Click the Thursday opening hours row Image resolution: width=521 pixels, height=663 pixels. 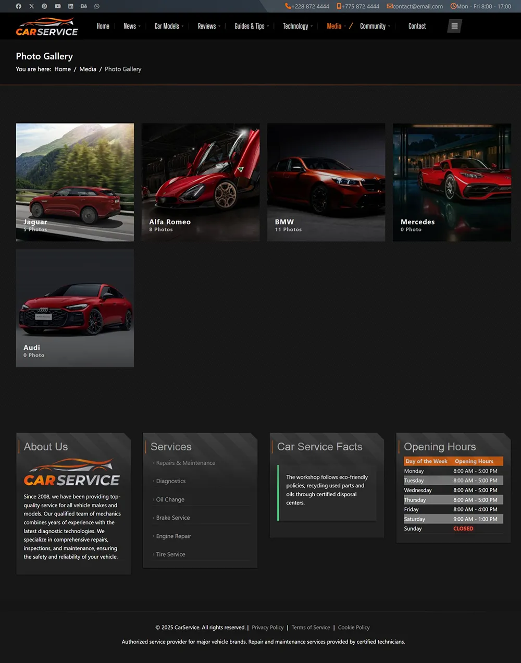pos(453,500)
